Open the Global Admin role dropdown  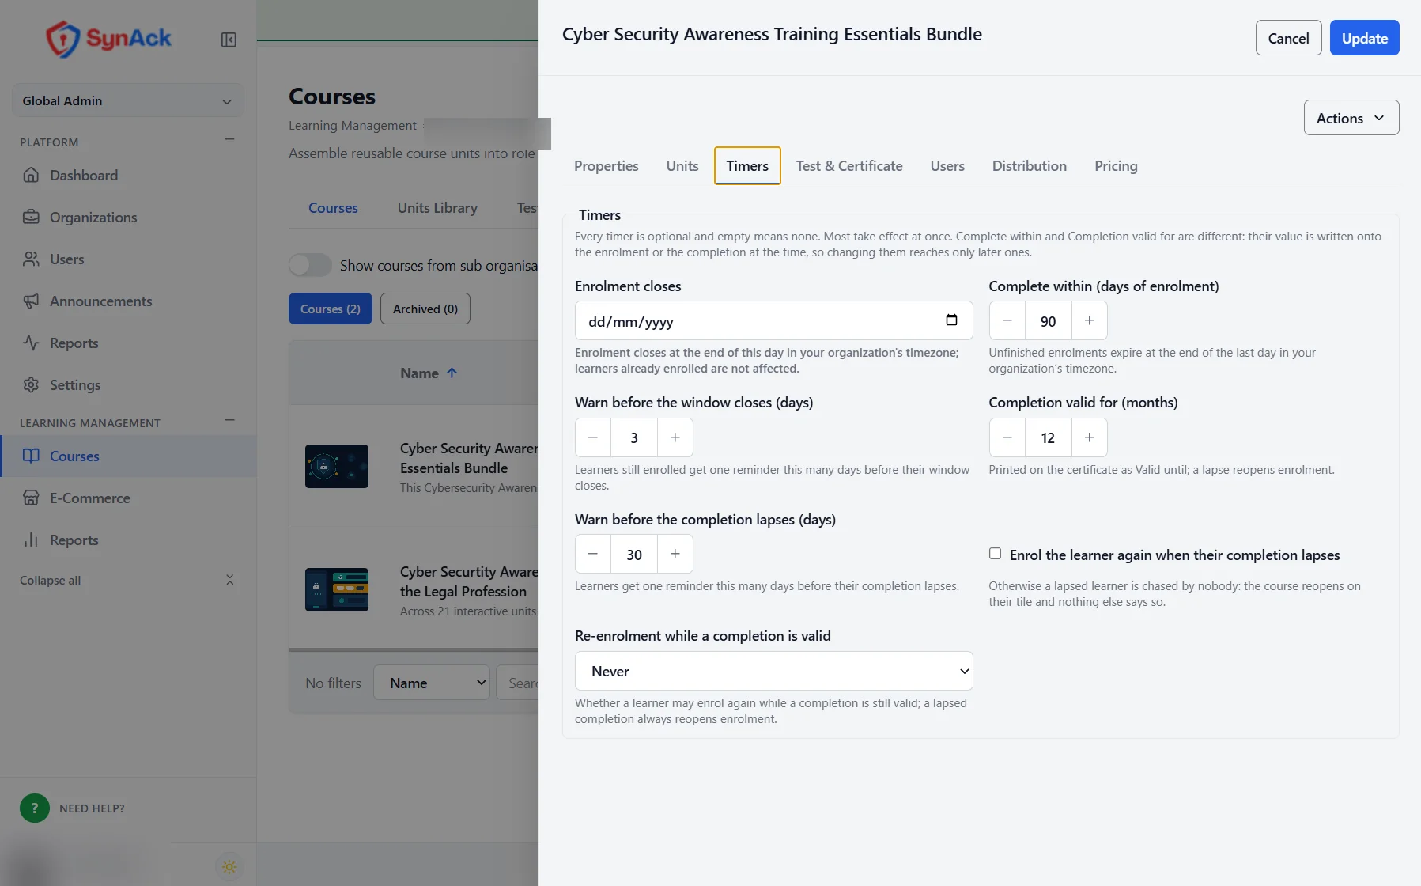[128, 100]
